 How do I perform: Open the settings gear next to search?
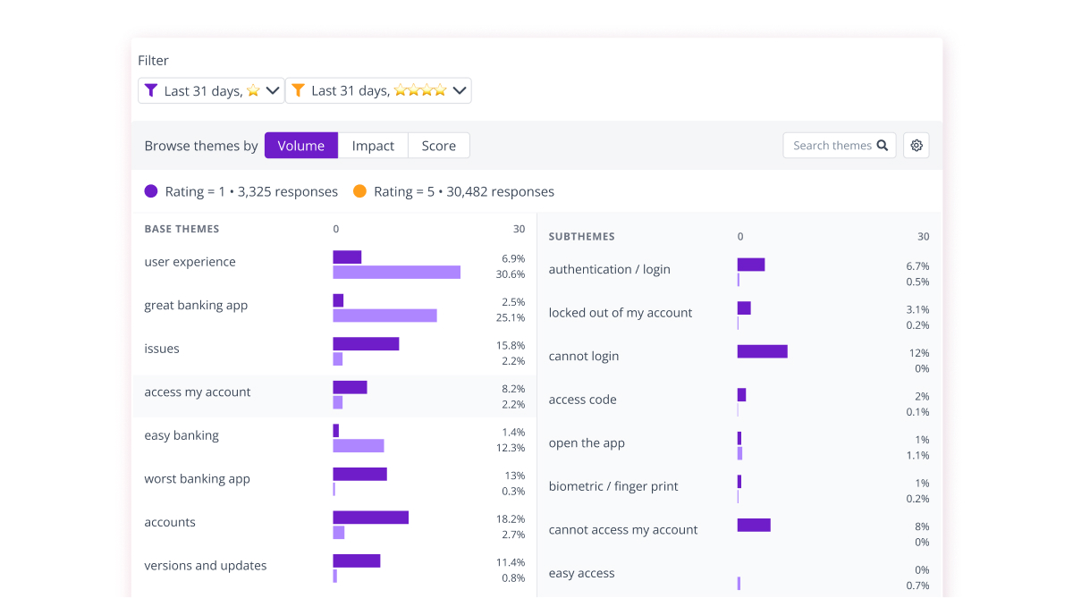[x=916, y=145]
